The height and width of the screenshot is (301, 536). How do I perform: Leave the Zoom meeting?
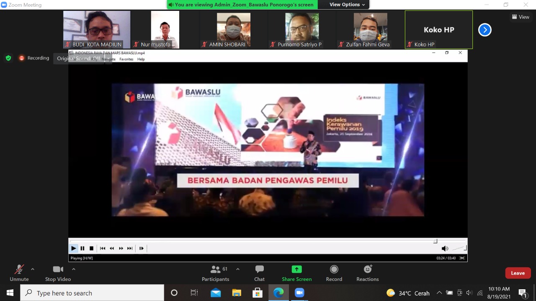coord(518,273)
